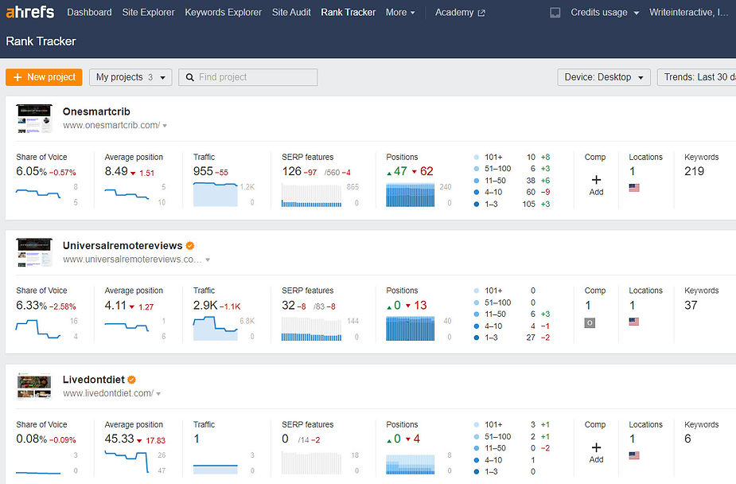Click Universalremotereviews 11–50 positions row

[512, 314]
